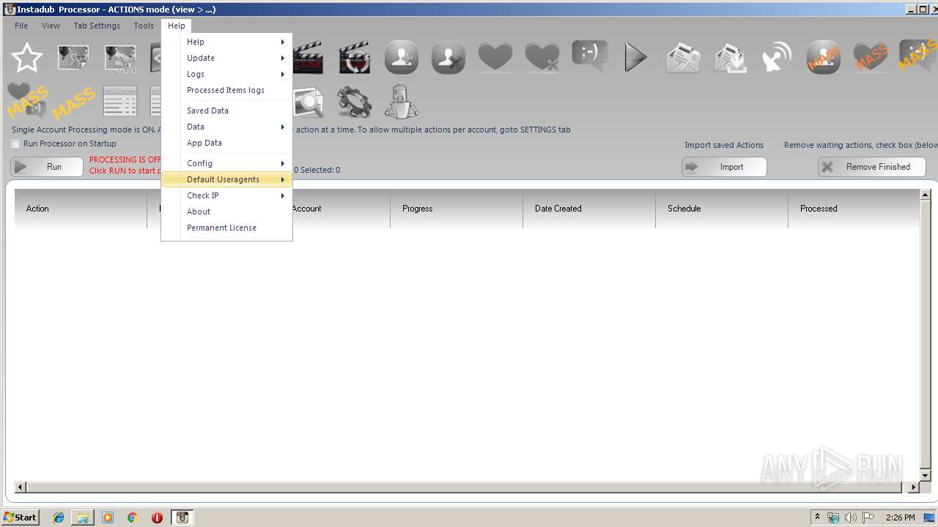Click the play triangle toolbar icon
The width and height of the screenshot is (938, 527).
click(635, 57)
